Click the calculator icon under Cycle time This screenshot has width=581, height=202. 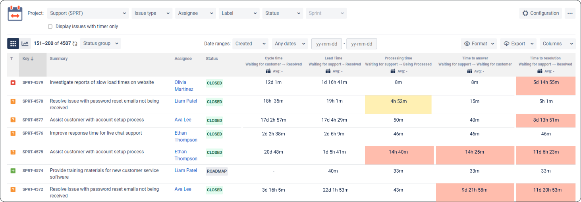(268, 71)
